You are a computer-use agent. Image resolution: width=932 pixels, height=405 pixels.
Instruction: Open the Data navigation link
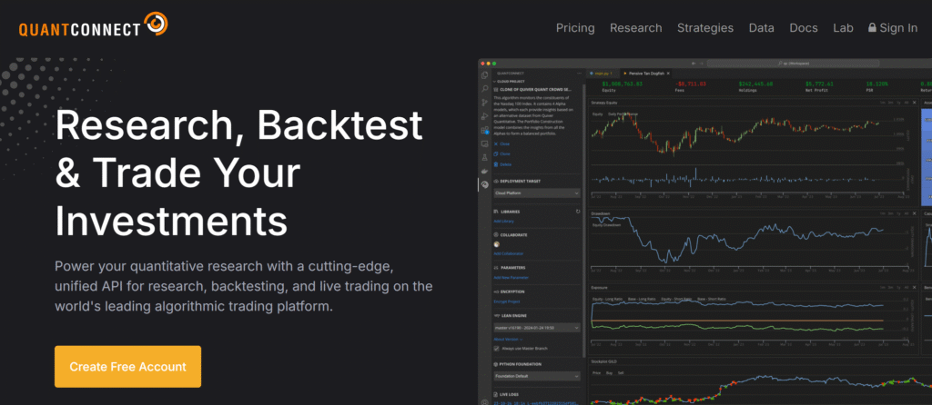pyautogui.click(x=762, y=28)
